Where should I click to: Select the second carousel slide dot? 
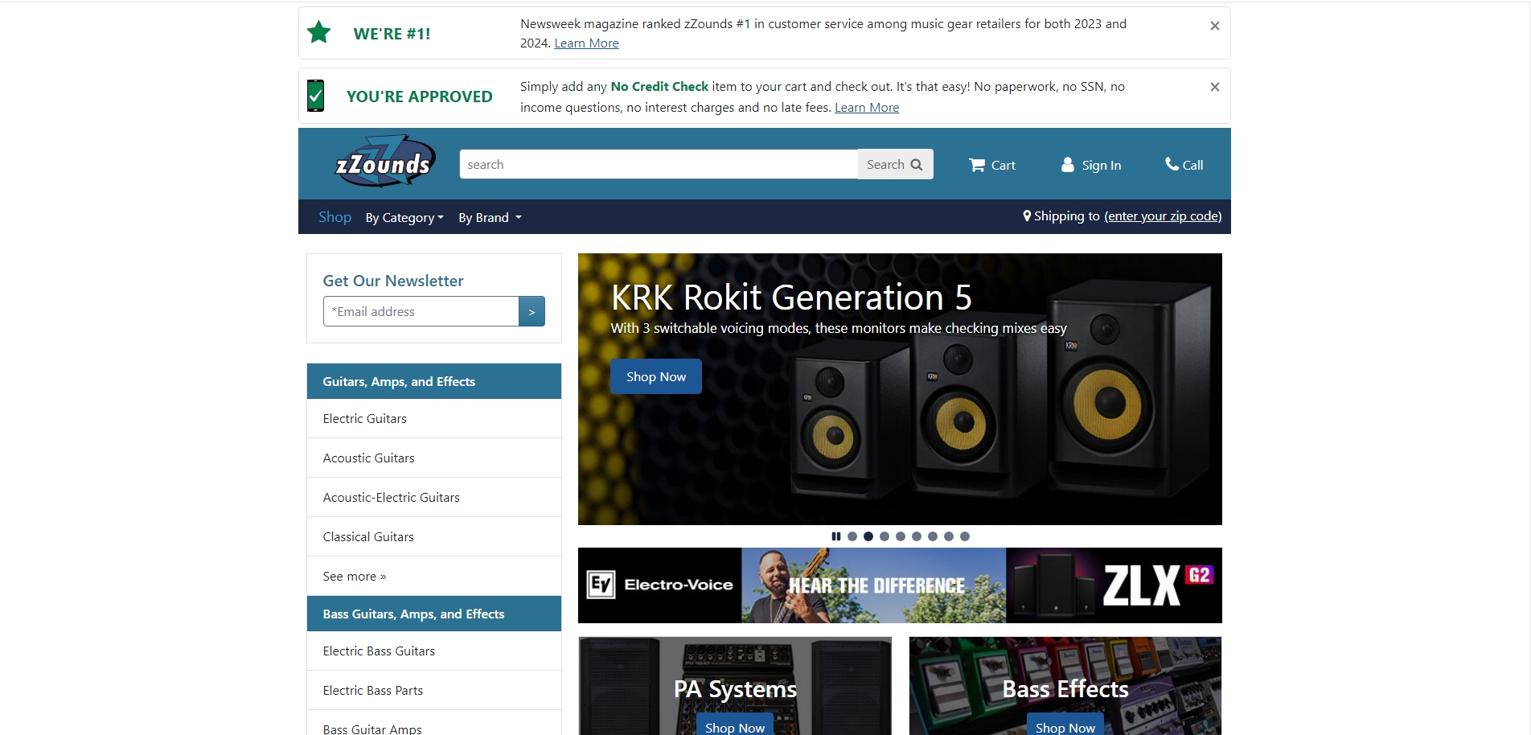(868, 536)
